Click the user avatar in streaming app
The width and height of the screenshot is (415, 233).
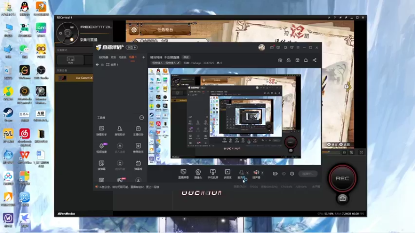click(x=262, y=47)
